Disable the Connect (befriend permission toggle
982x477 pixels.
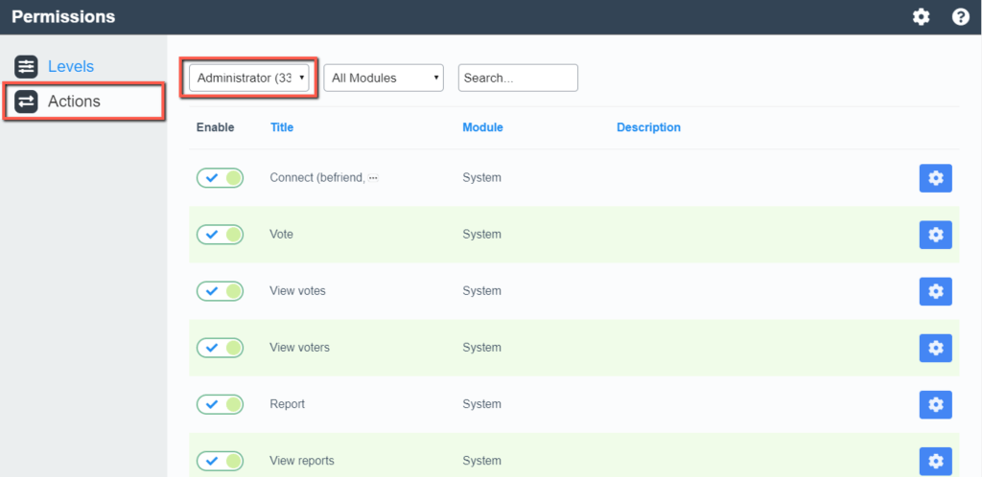coord(220,178)
